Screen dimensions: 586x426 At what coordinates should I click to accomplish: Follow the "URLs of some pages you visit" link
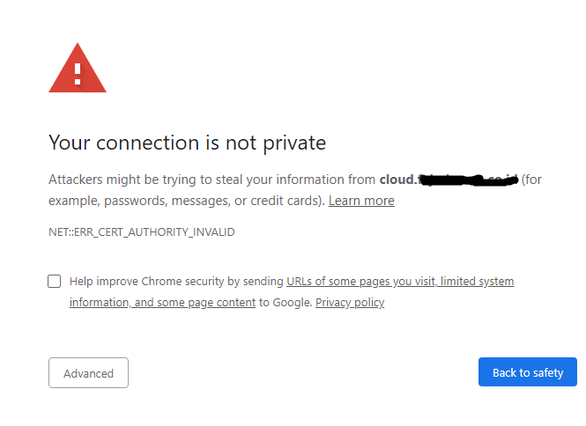(361, 282)
